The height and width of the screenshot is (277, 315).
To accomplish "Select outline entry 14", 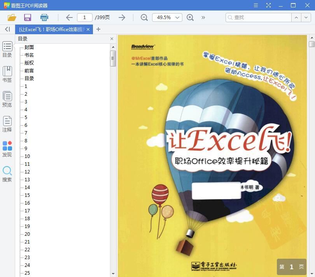I will [27, 188].
